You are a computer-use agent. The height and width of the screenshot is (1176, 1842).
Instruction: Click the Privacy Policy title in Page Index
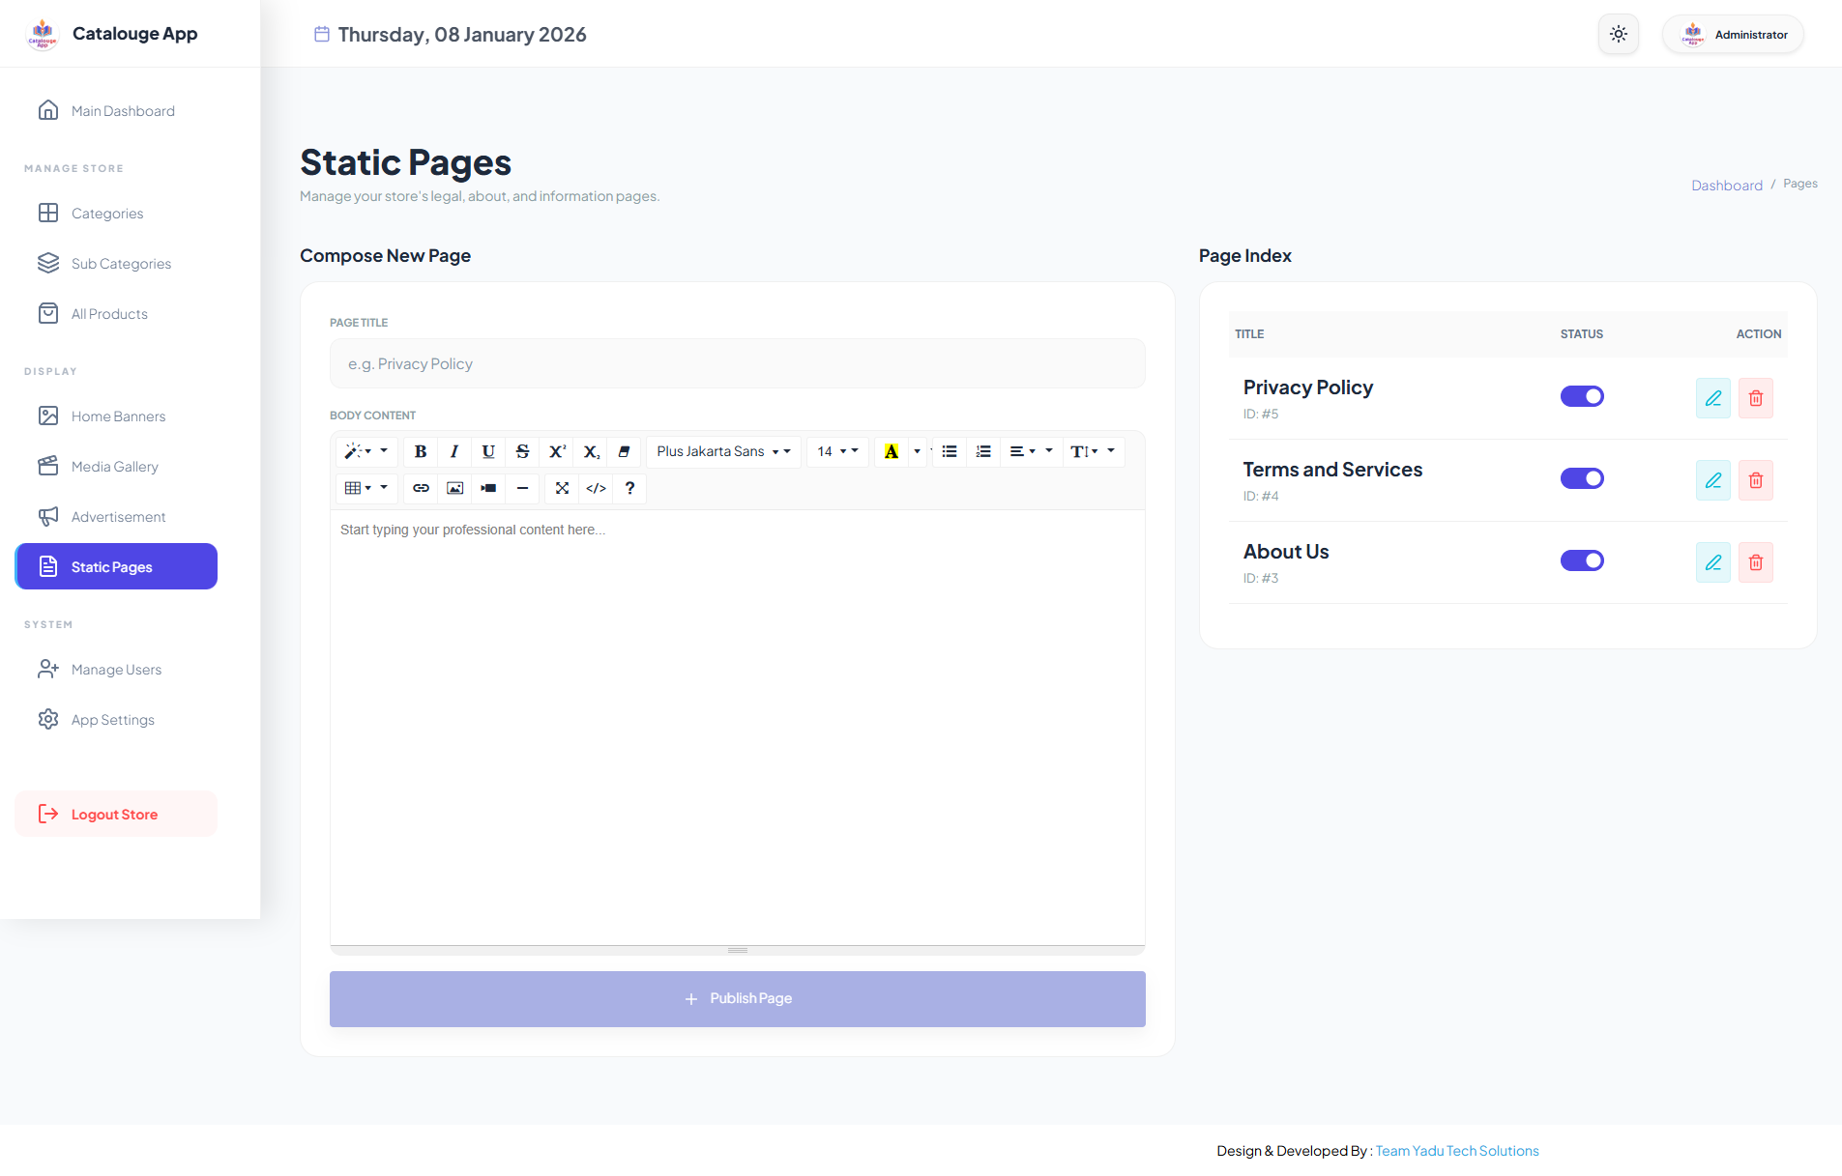pos(1308,387)
